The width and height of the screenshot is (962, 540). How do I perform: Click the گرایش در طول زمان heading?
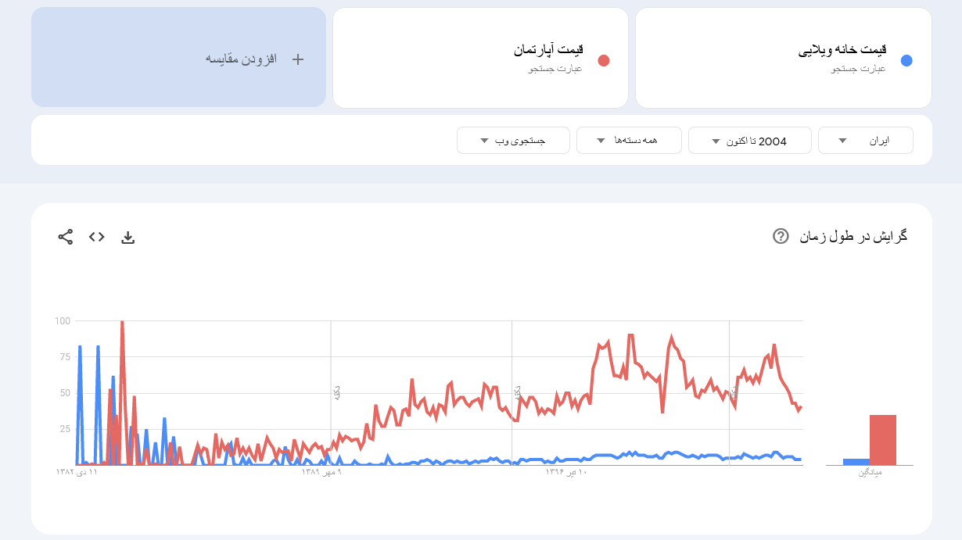coord(853,236)
